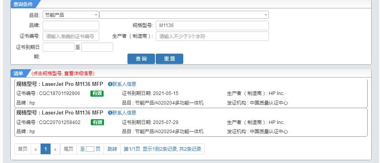Click the « previous page button
Image resolution: width=382 pixels, height=163 pixels.
(36, 149)
